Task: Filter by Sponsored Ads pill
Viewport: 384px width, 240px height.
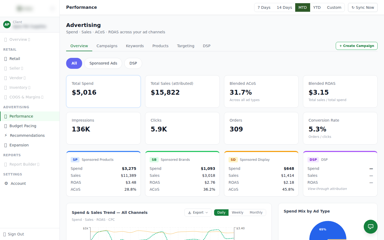Action: tap(103, 63)
